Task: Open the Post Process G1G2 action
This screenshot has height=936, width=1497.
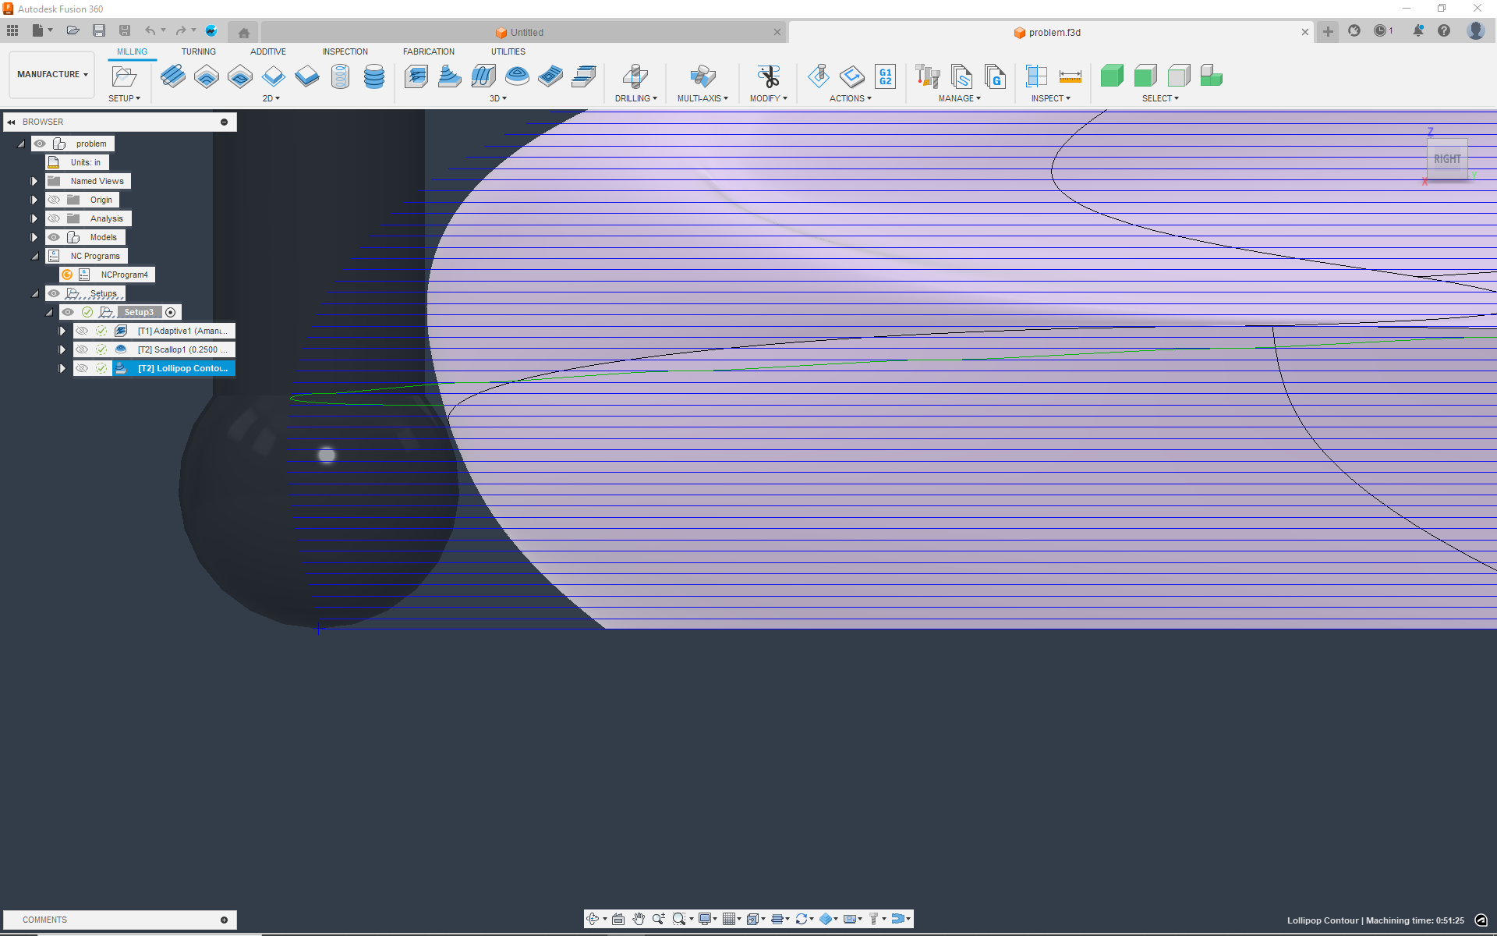Action: [x=885, y=77]
